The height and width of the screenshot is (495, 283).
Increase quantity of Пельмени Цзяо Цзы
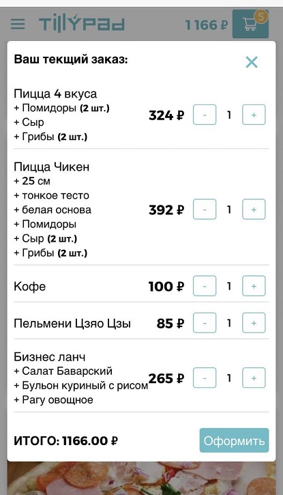(254, 323)
